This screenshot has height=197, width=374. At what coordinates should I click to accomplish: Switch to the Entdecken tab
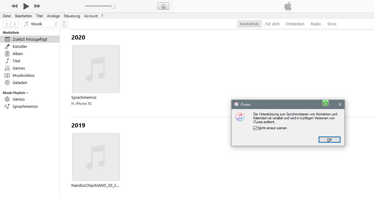click(295, 24)
